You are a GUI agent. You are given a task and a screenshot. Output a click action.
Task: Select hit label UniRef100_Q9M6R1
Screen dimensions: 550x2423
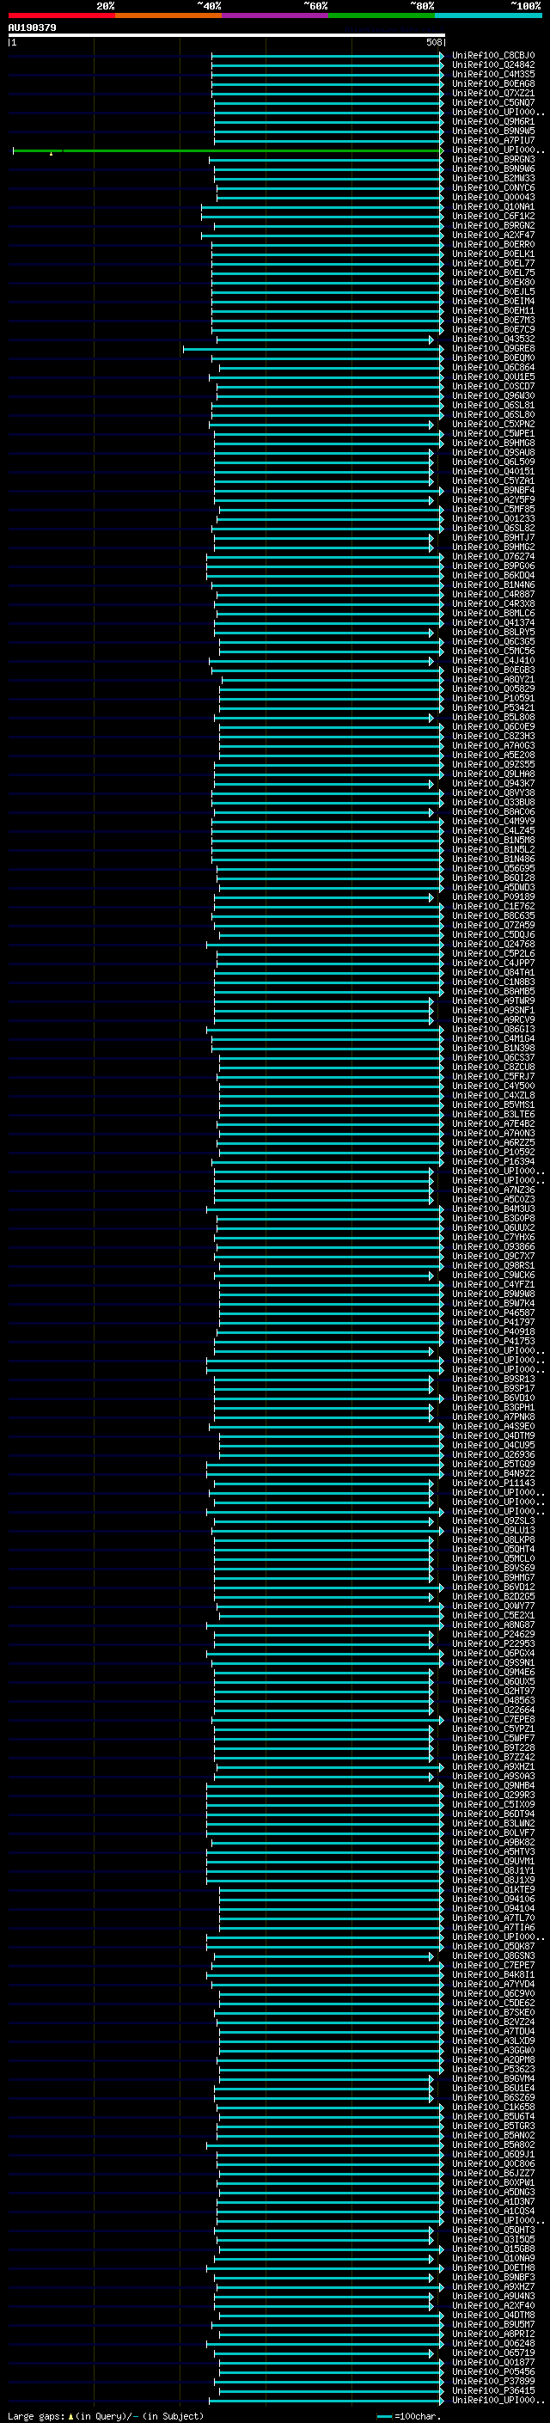[x=493, y=121]
